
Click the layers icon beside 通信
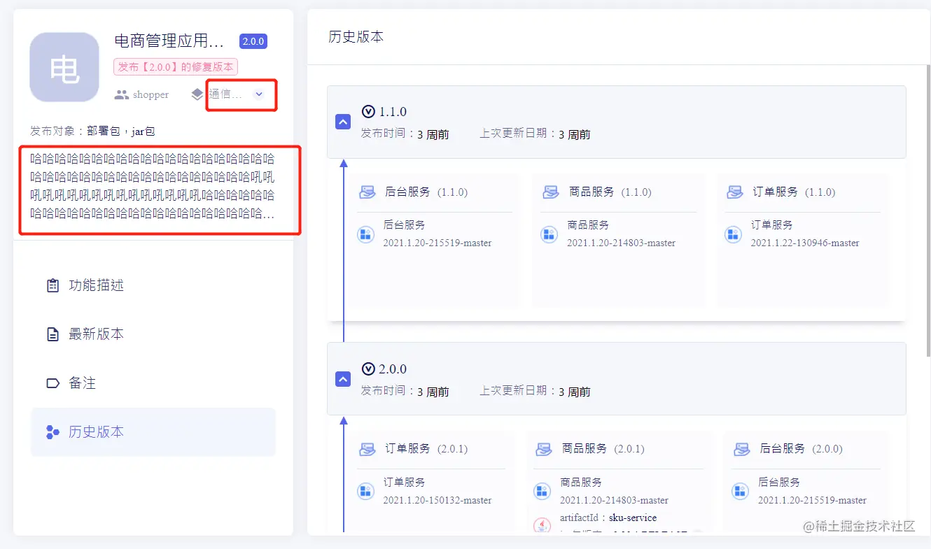pyautogui.click(x=197, y=94)
